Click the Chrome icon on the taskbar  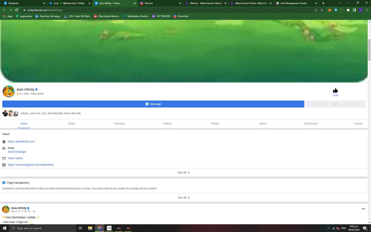coord(100,228)
